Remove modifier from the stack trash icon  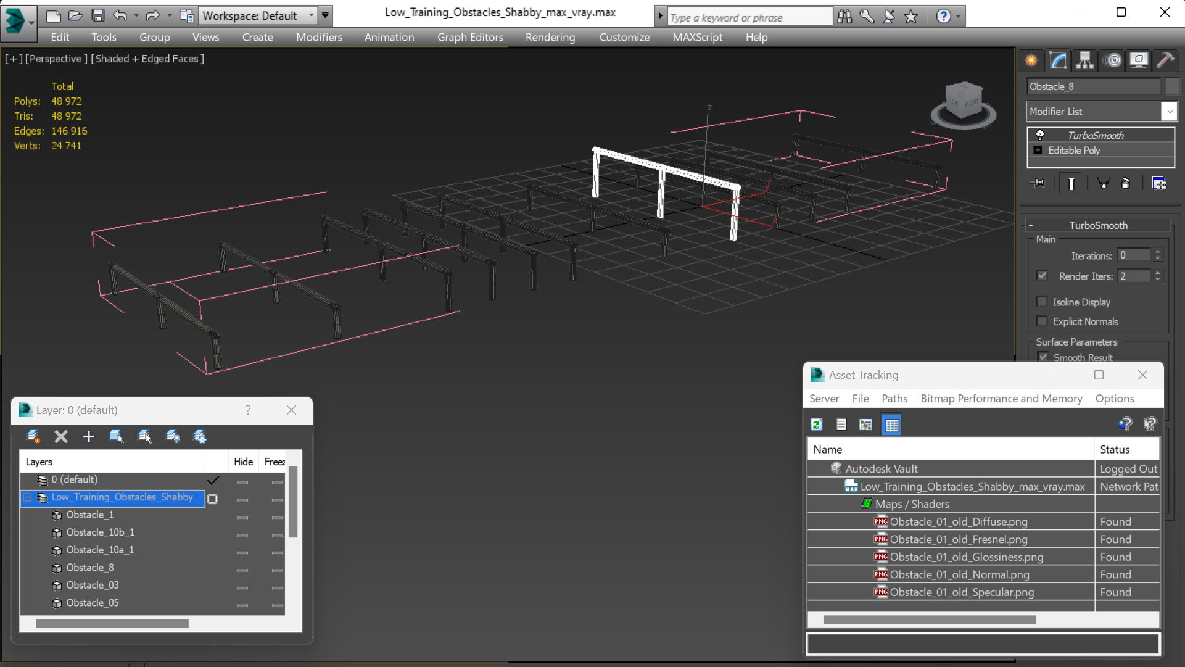pyautogui.click(x=1126, y=183)
